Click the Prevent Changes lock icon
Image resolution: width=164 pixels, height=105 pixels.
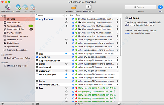click(74, 7)
